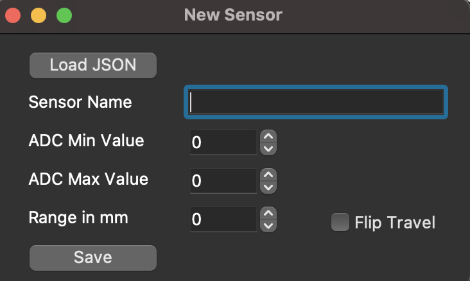Increment the ADC Max Value stepper
Image resolution: width=470 pixels, height=281 pixels.
coord(269,175)
